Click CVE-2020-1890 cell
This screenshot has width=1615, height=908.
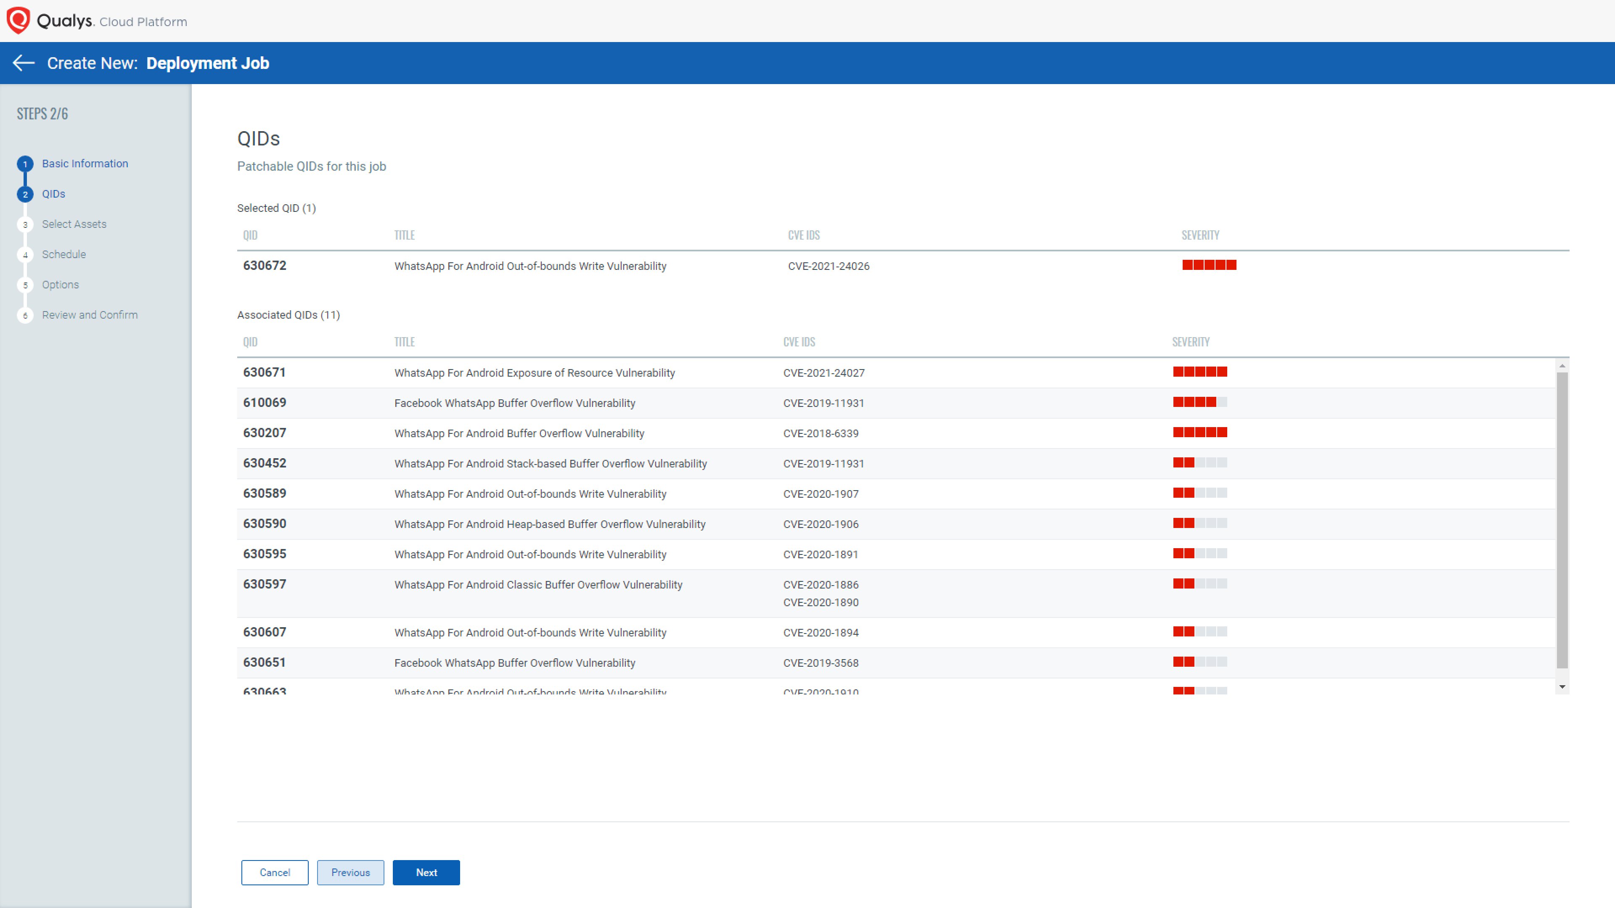click(821, 602)
